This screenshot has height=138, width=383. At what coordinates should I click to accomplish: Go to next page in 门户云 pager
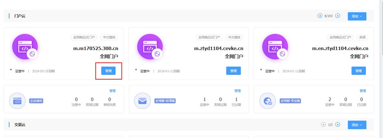(x=338, y=16)
